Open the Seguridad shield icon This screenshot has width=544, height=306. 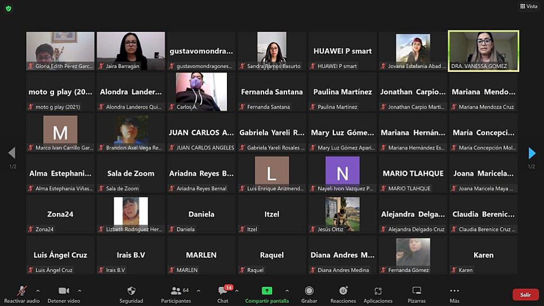131,291
